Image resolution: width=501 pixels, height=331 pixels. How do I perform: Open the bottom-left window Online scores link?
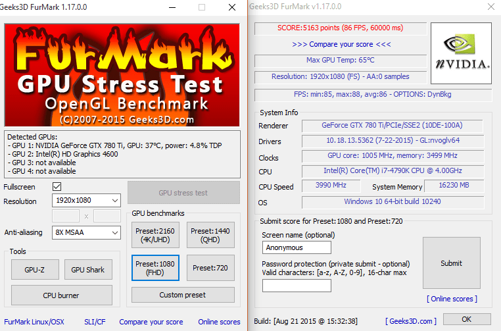(219, 322)
